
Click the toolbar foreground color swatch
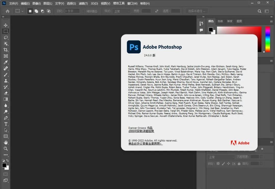point(4,165)
